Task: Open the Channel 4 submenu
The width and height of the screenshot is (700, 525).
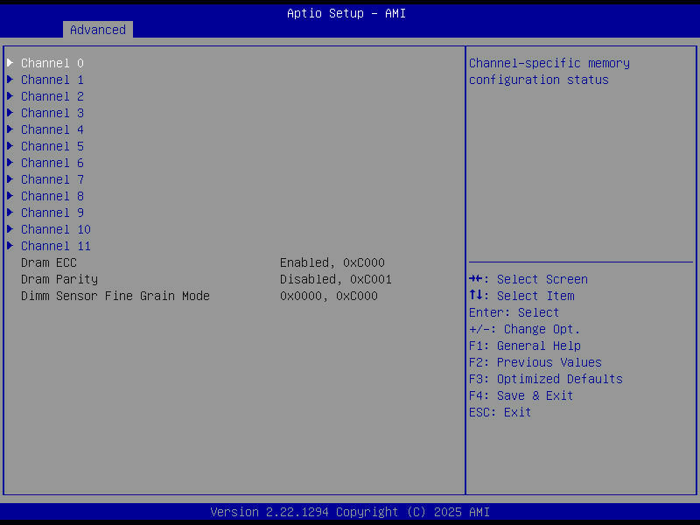Action: [x=52, y=129]
